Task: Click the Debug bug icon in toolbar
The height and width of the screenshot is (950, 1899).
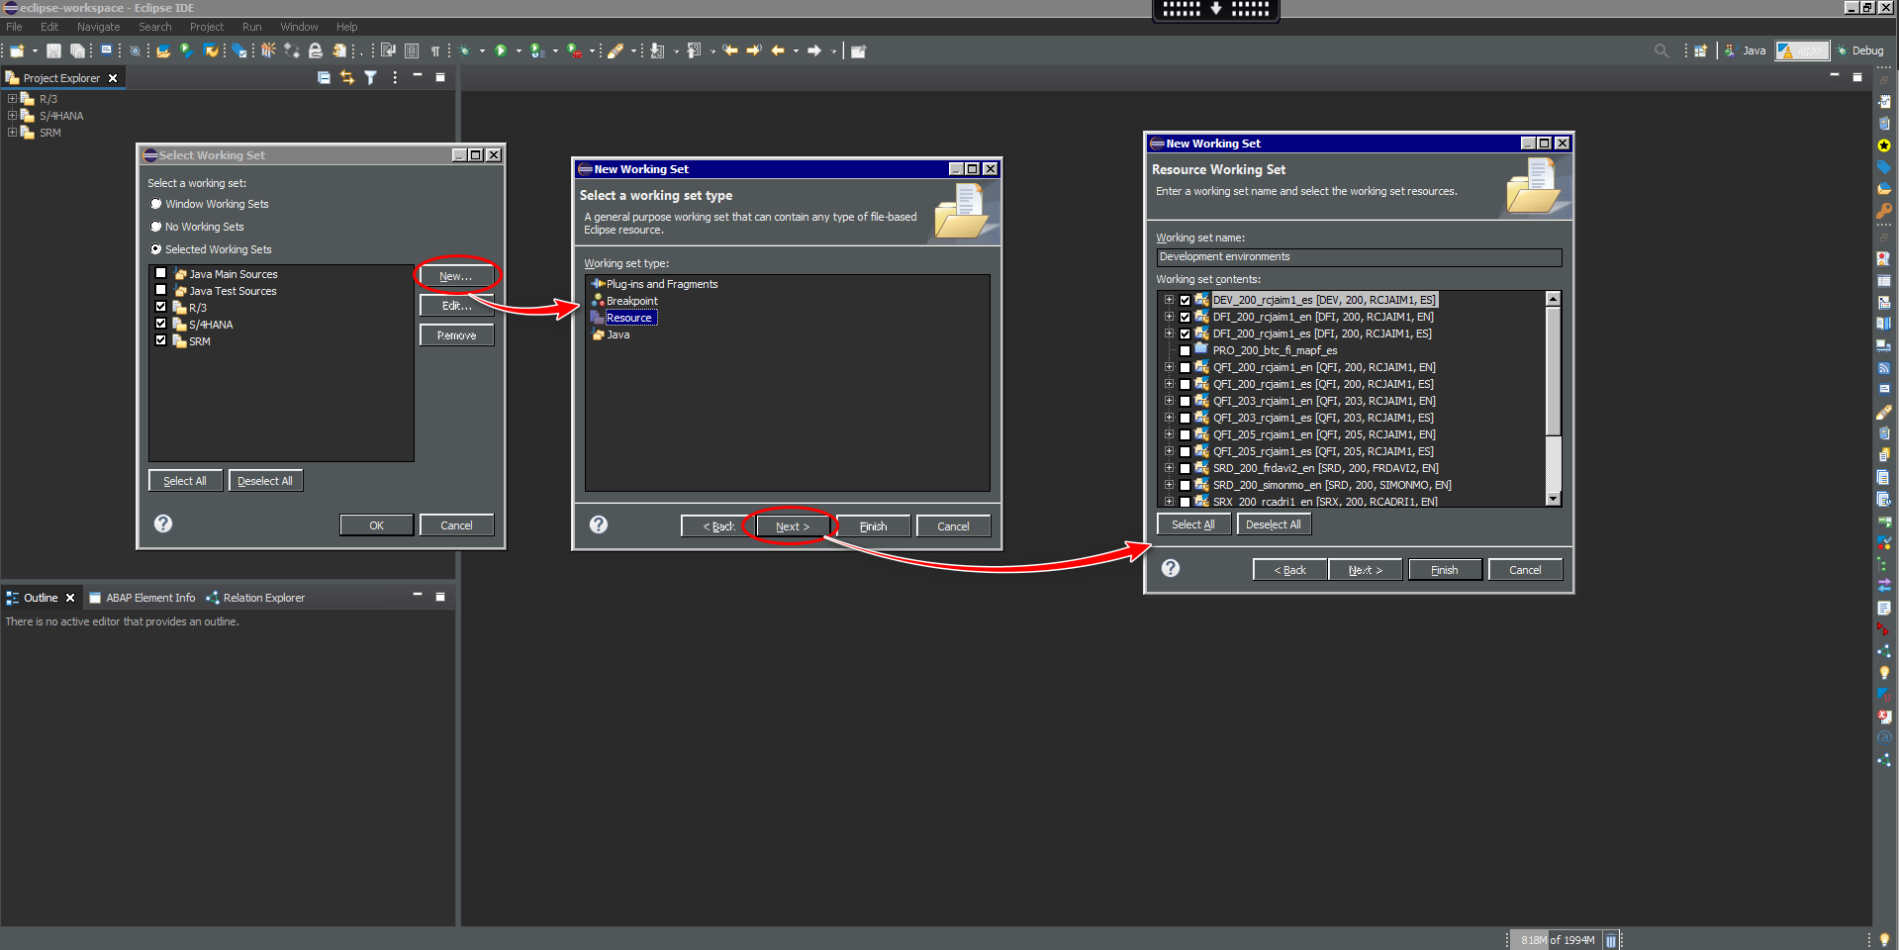Action: pos(463,50)
